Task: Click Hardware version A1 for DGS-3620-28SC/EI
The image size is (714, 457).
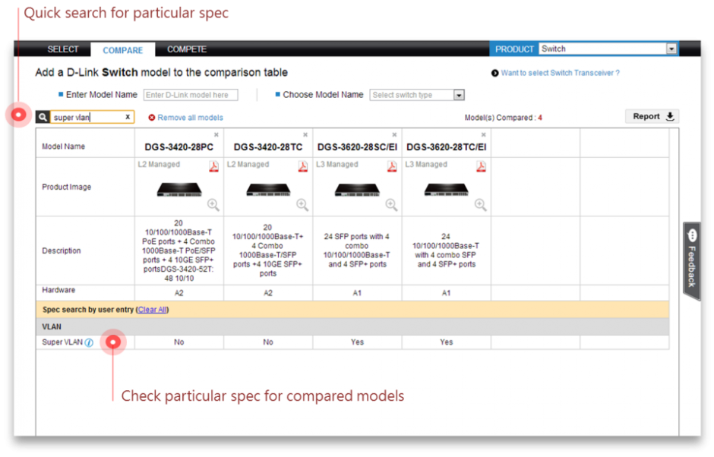Action: tap(357, 293)
